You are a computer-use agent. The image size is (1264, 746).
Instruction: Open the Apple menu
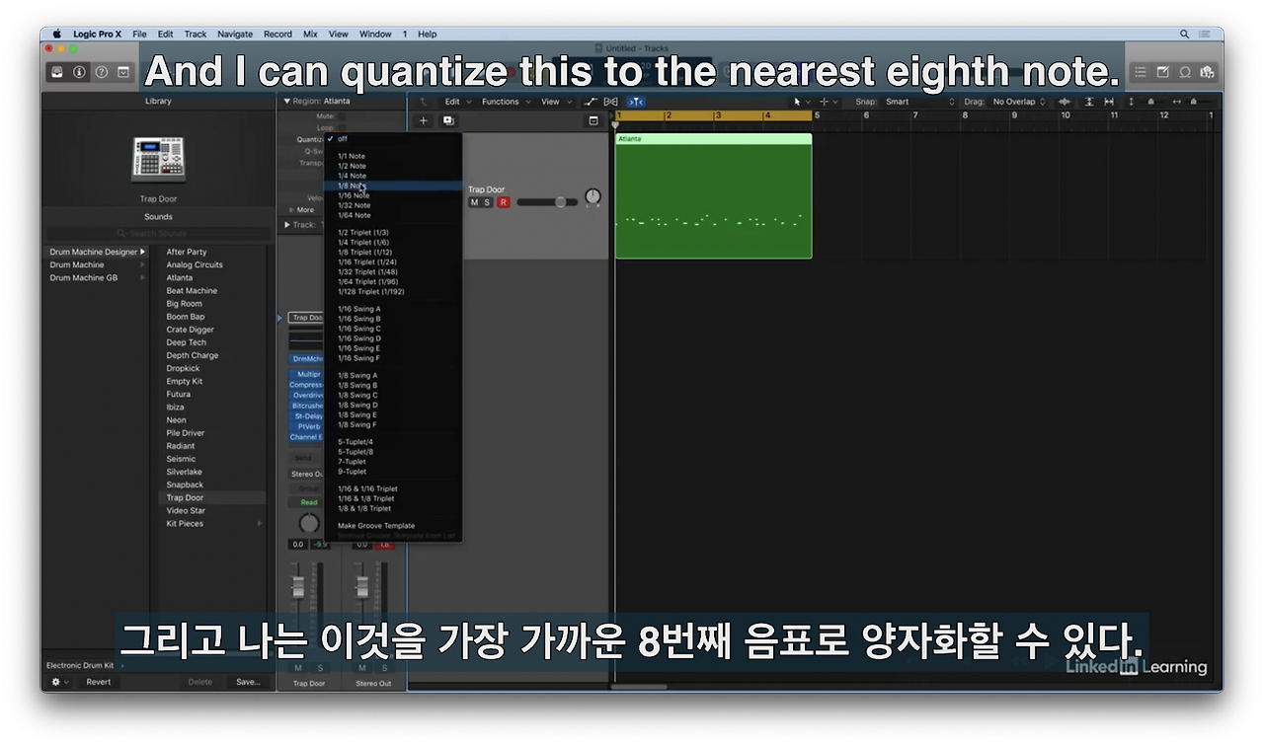coord(56,34)
